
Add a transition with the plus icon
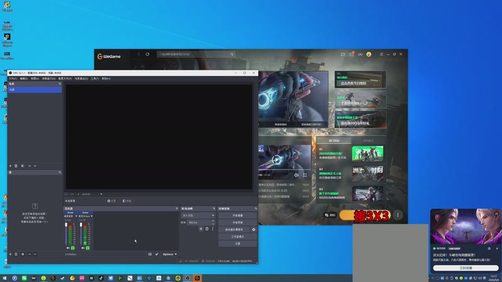[x=201, y=229]
